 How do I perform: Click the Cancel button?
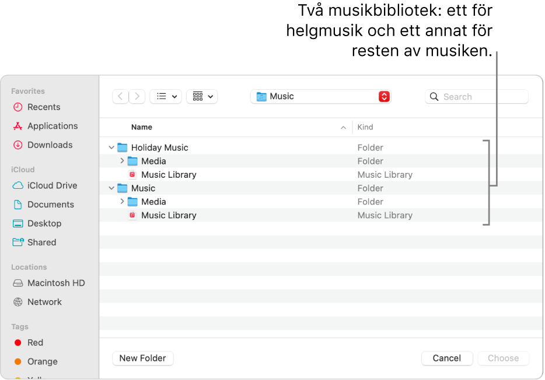(447, 358)
